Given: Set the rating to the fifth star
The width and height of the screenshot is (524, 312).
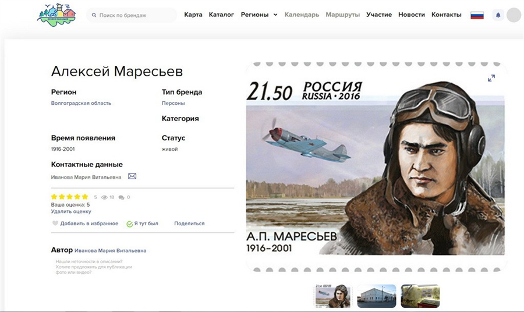Looking at the screenshot, I should point(85,197).
